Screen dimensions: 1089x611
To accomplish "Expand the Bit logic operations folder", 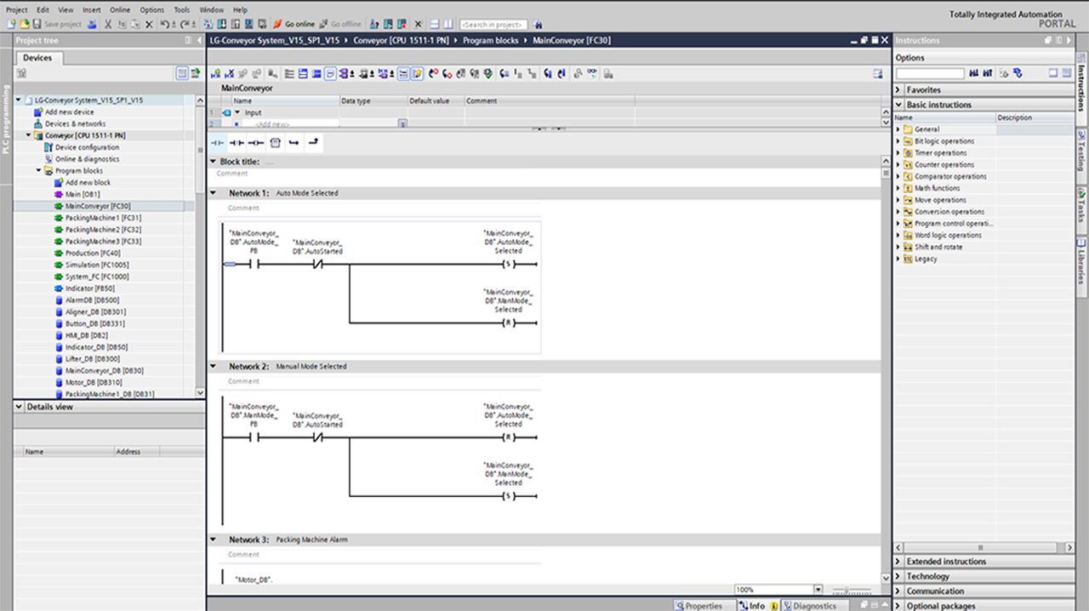I will tap(898, 141).
